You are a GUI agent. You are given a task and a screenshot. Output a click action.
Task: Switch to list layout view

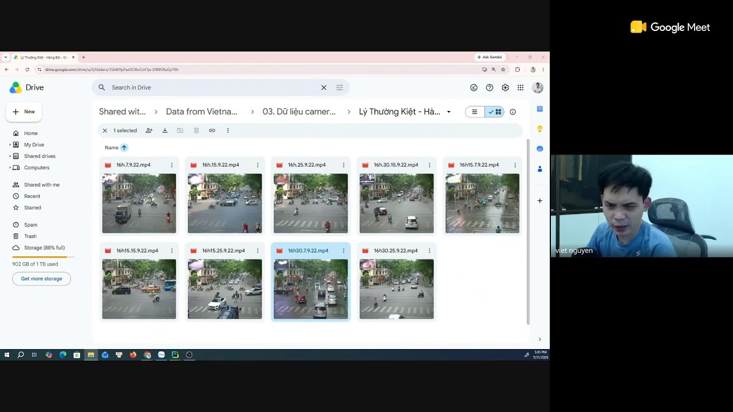point(475,112)
